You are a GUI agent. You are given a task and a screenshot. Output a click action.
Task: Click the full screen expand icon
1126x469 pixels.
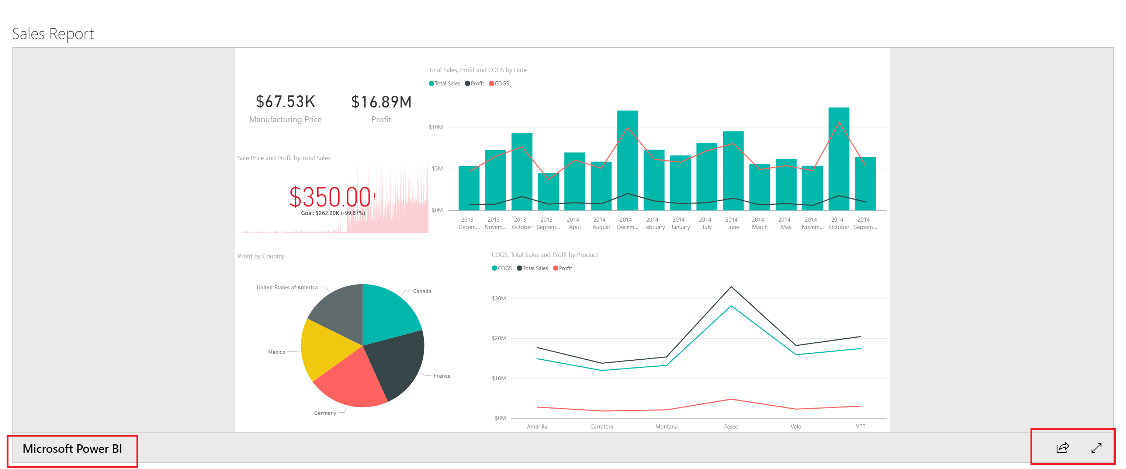pos(1096,447)
